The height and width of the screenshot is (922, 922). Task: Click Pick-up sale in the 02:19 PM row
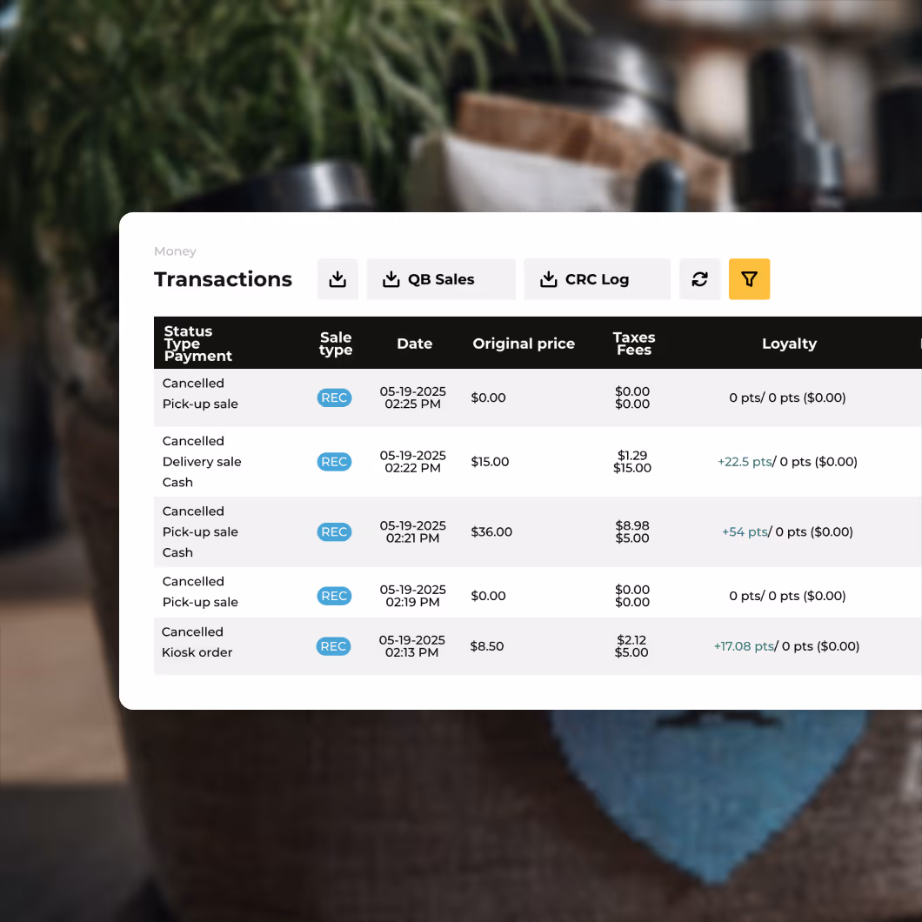pyautogui.click(x=200, y=602)
